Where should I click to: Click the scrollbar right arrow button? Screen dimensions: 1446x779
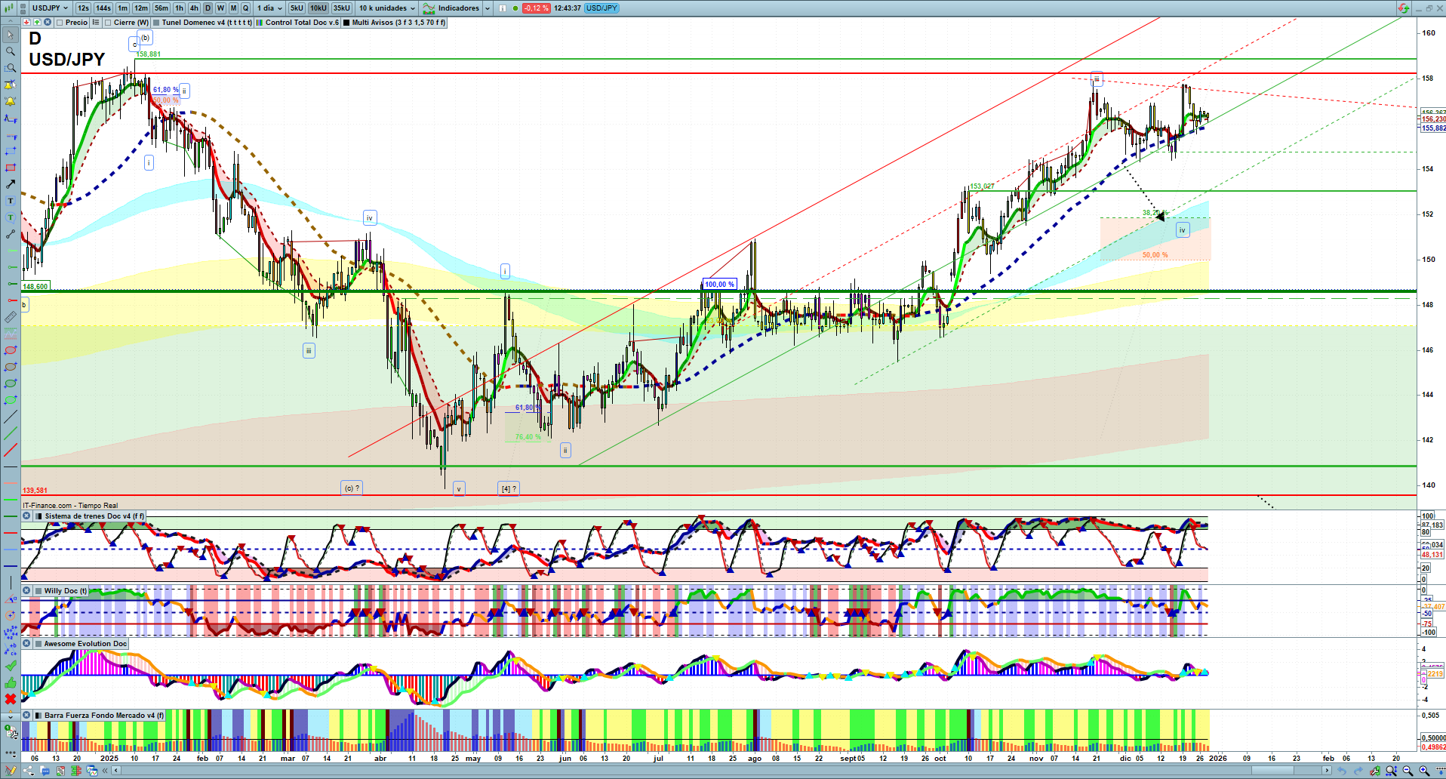[x=1328, y=771]
